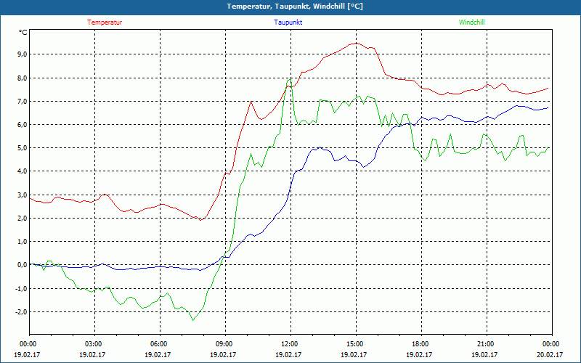
Task: Click the 09:00 time axis label
Action: (x=225, y=344)
